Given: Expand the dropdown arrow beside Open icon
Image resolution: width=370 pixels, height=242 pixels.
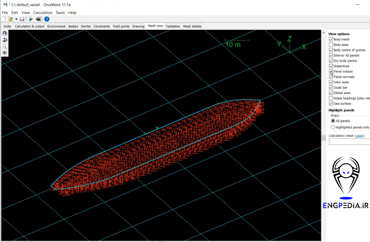Looking at the screenshot, I should 16,19.
